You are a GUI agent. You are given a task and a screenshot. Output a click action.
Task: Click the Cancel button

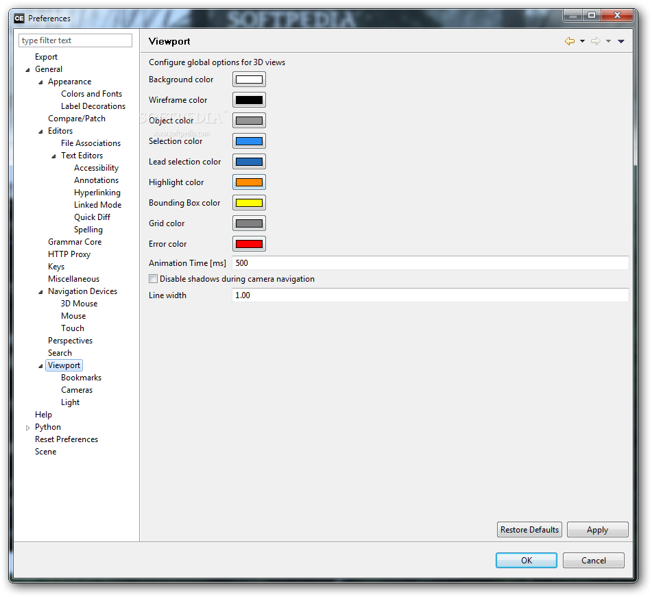pos(593,561)
